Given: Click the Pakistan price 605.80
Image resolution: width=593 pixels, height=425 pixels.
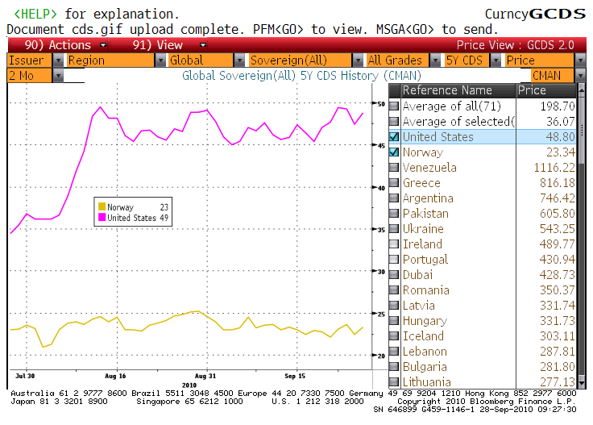Looking at the screenshot, I should (x=557, y=214).
